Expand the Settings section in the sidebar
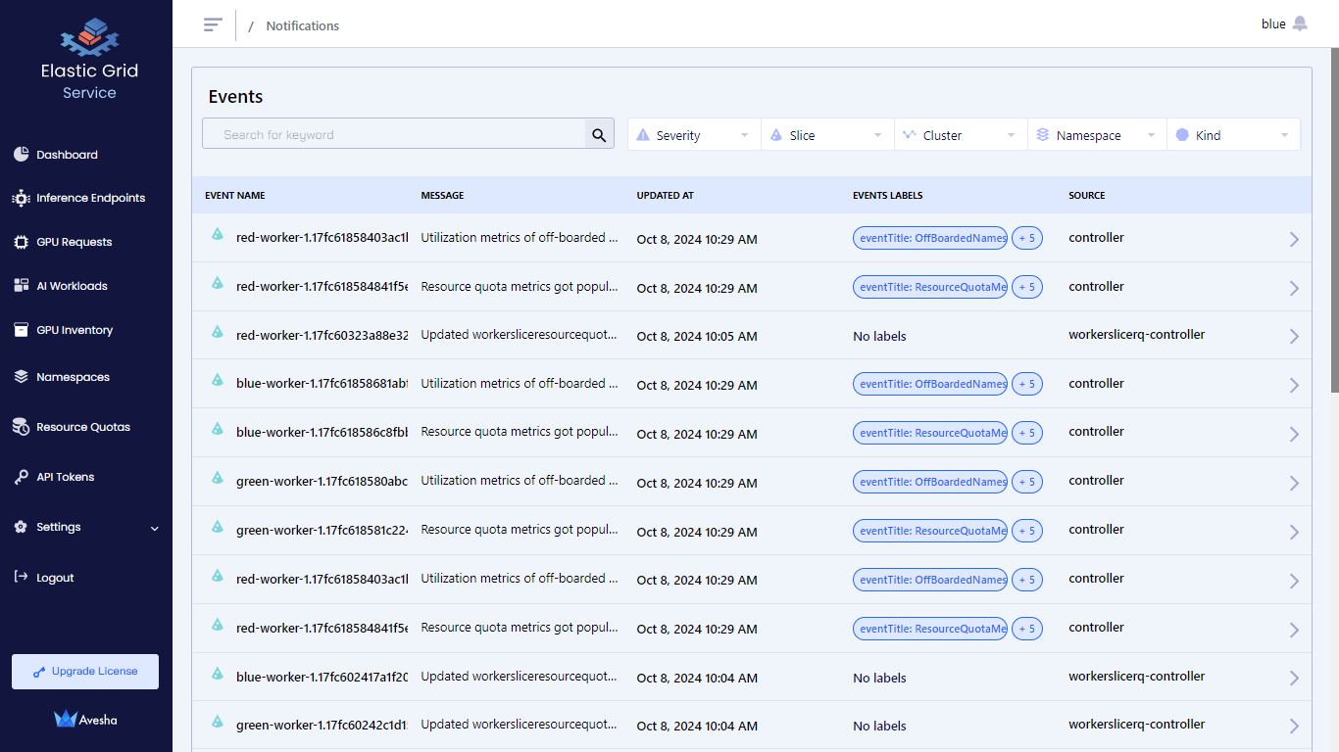 pyautogui.click(x=85, y=527)
